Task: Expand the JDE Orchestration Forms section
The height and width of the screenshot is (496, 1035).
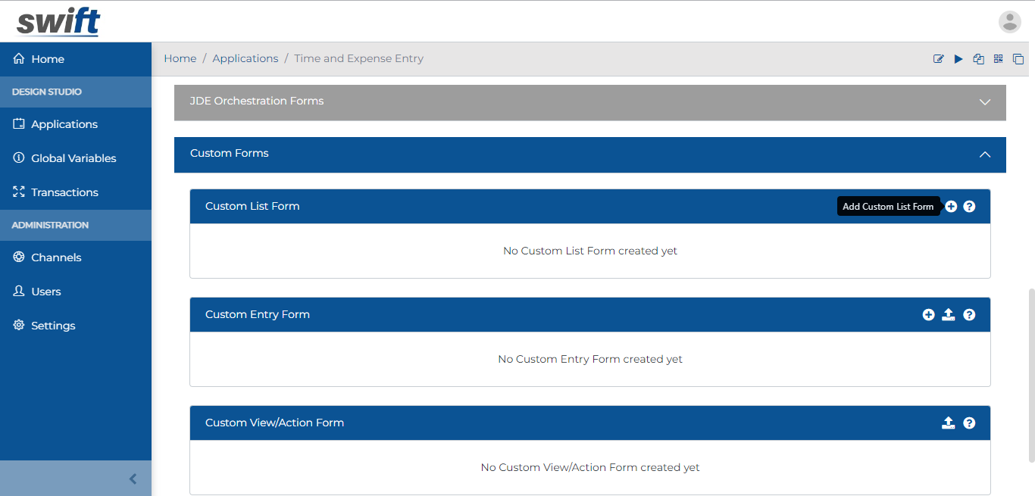Action: pos(984,101)
